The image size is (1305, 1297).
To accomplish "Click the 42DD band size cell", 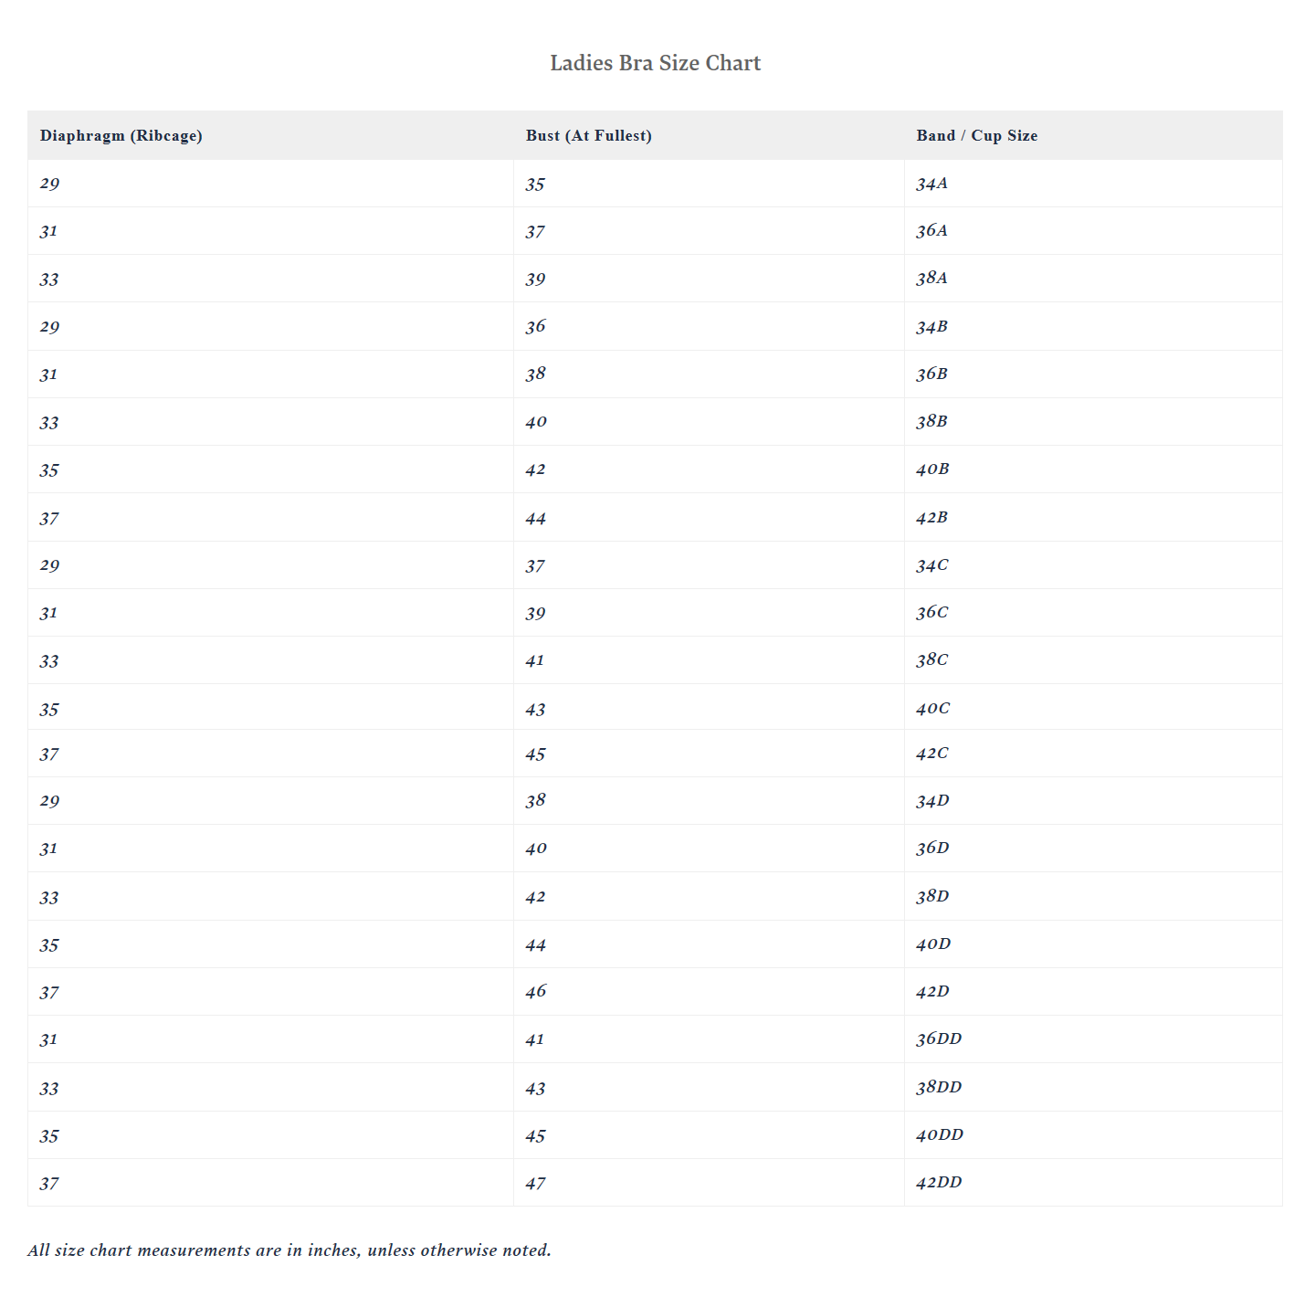I will (x=1093, y=1183).
